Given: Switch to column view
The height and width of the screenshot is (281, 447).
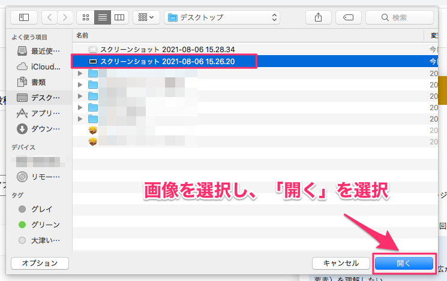Looking at the screenshot, I should point(119,17).
